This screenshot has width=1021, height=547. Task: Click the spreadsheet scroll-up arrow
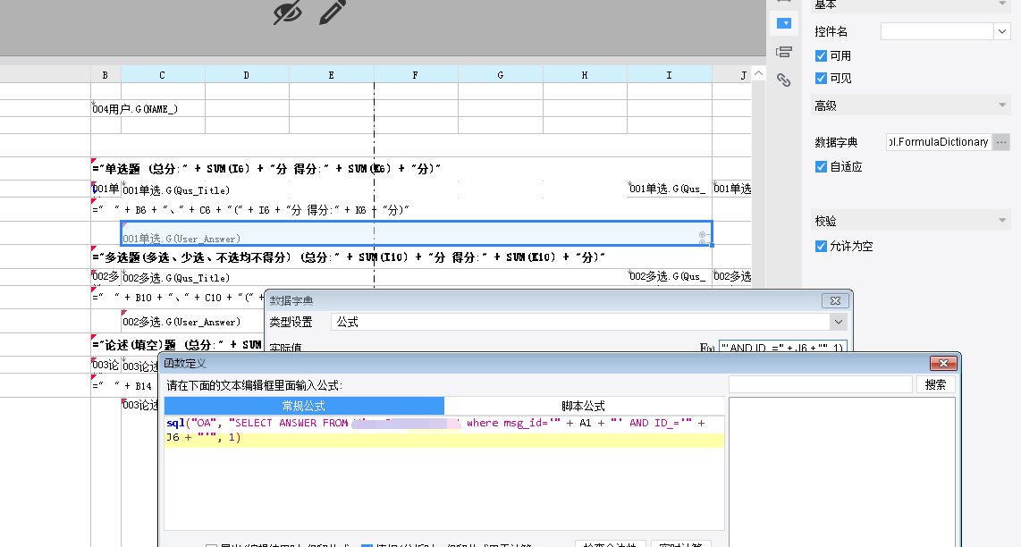[x=758, y=73]
